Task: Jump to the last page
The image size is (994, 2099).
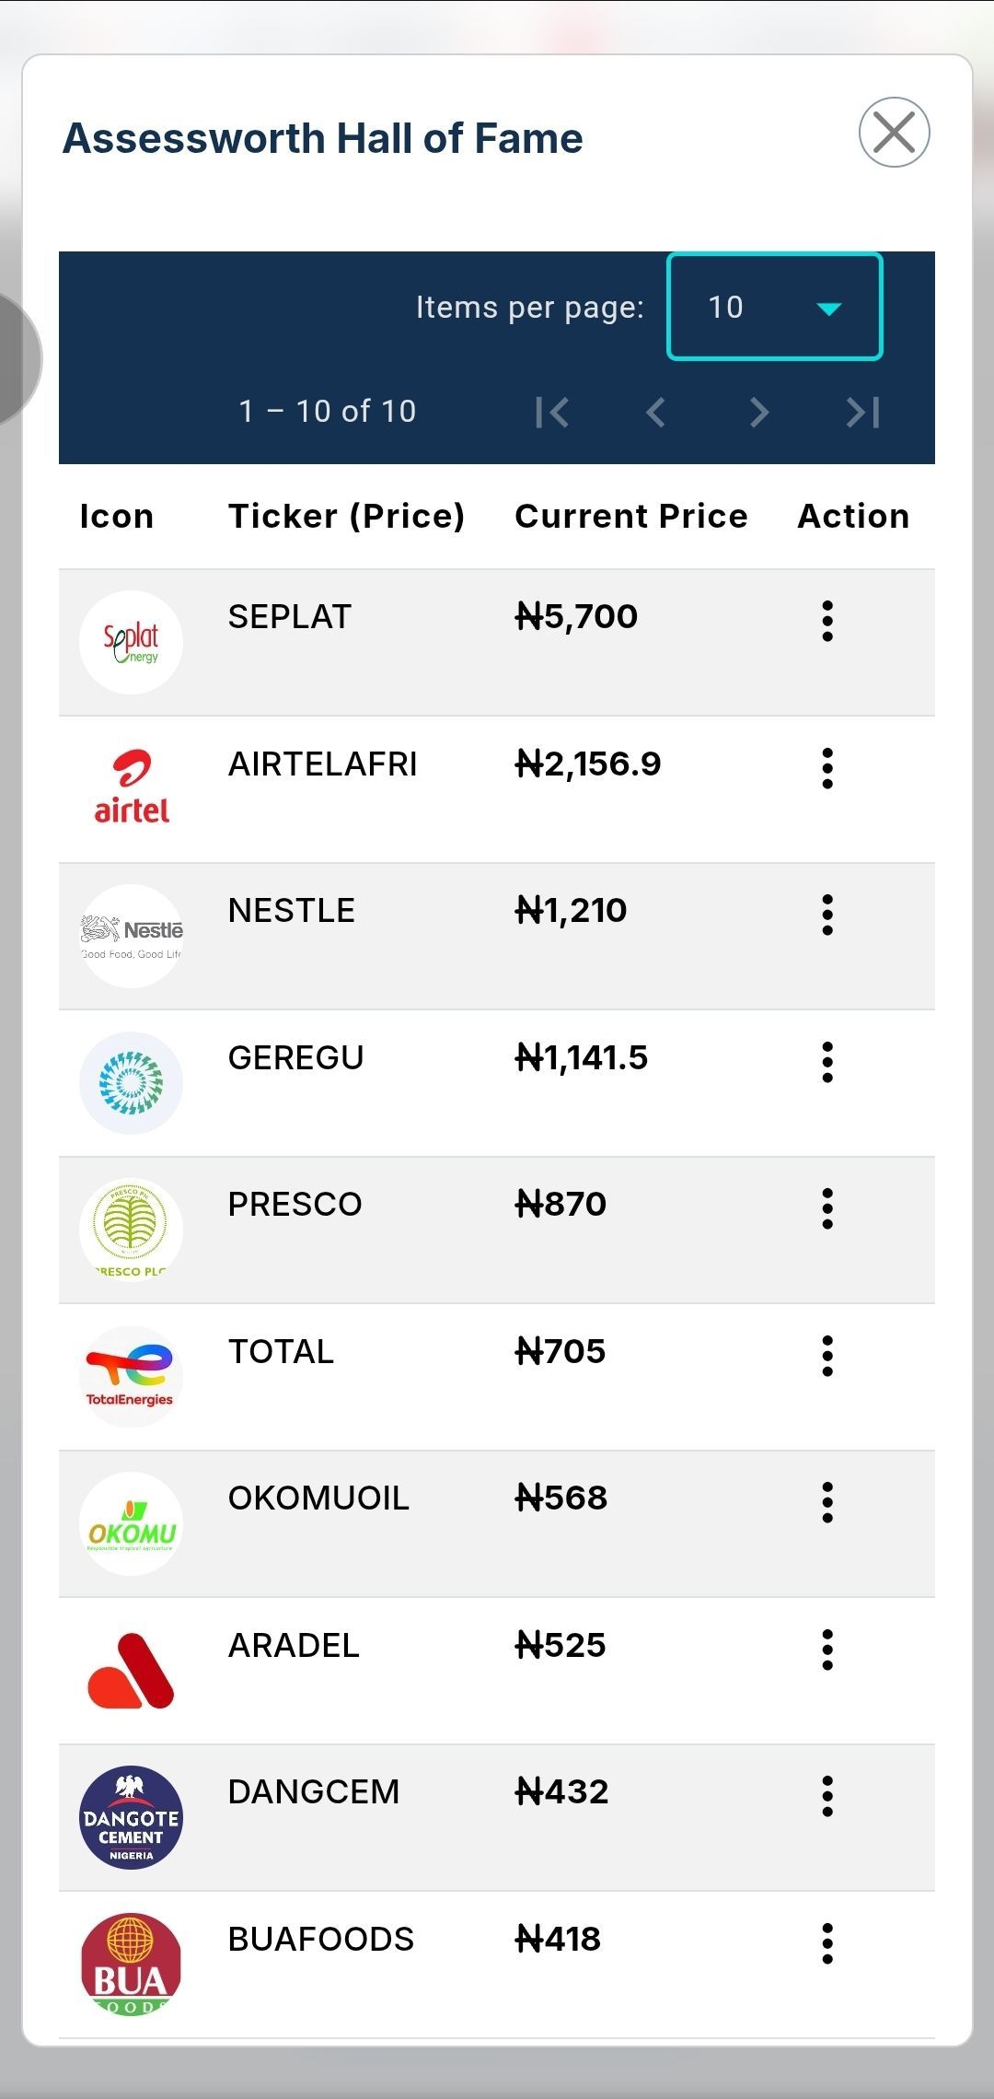Action: 862,412
